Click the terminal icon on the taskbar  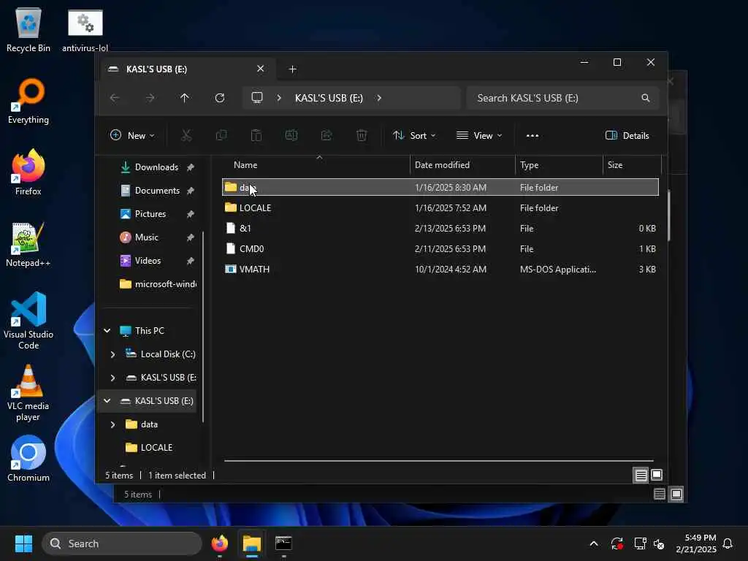283,543
